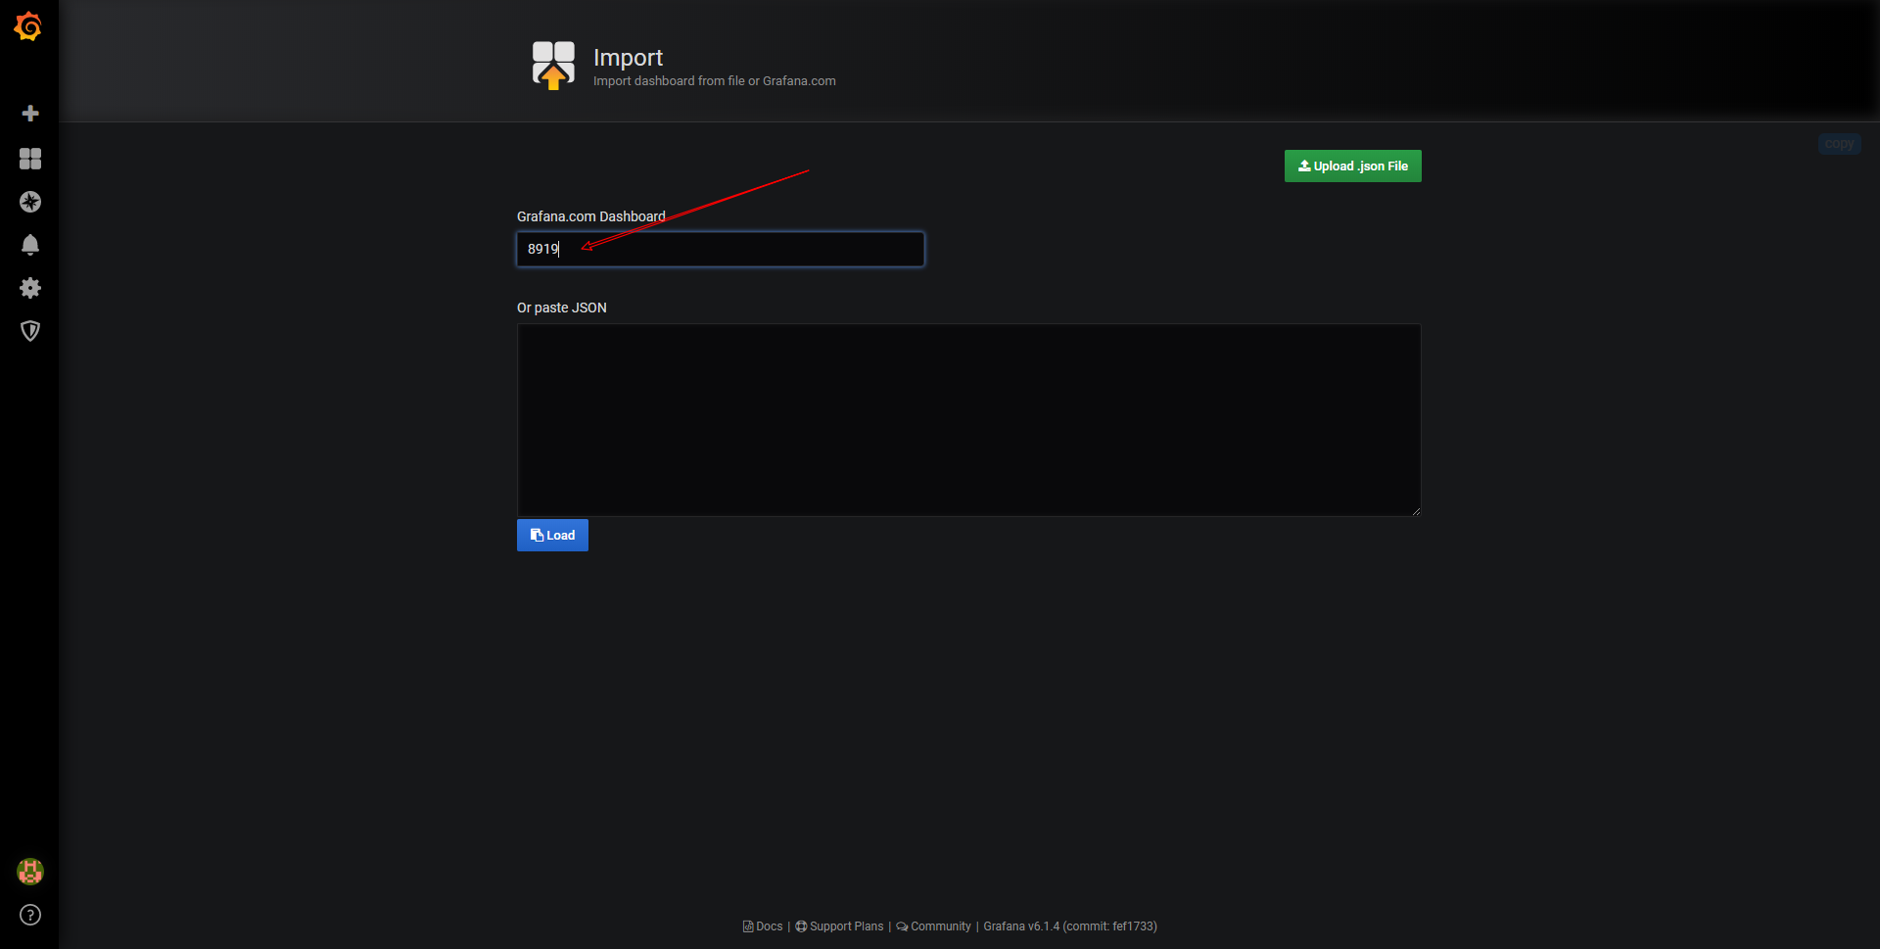Viewport: 1880px width, 949px height.
Task: Focus the Grafana.com Dashboard input field
Action: [x=721, y=249]
